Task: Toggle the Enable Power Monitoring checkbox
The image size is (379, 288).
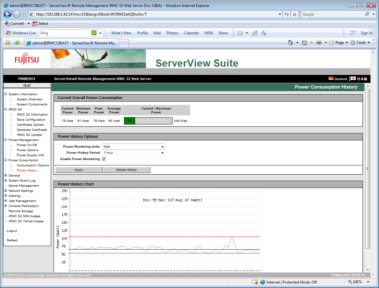Action: (104, 159)
